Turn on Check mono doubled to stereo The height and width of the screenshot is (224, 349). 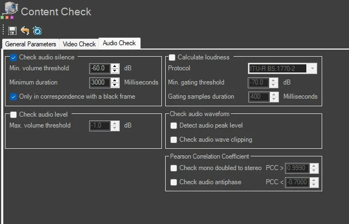click(173, 168)
